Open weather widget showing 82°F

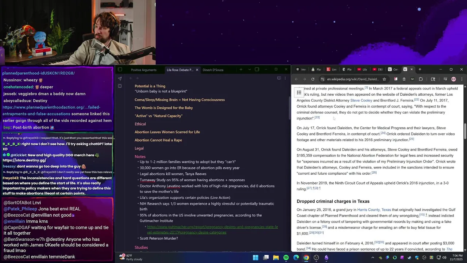tap(131, 257)
